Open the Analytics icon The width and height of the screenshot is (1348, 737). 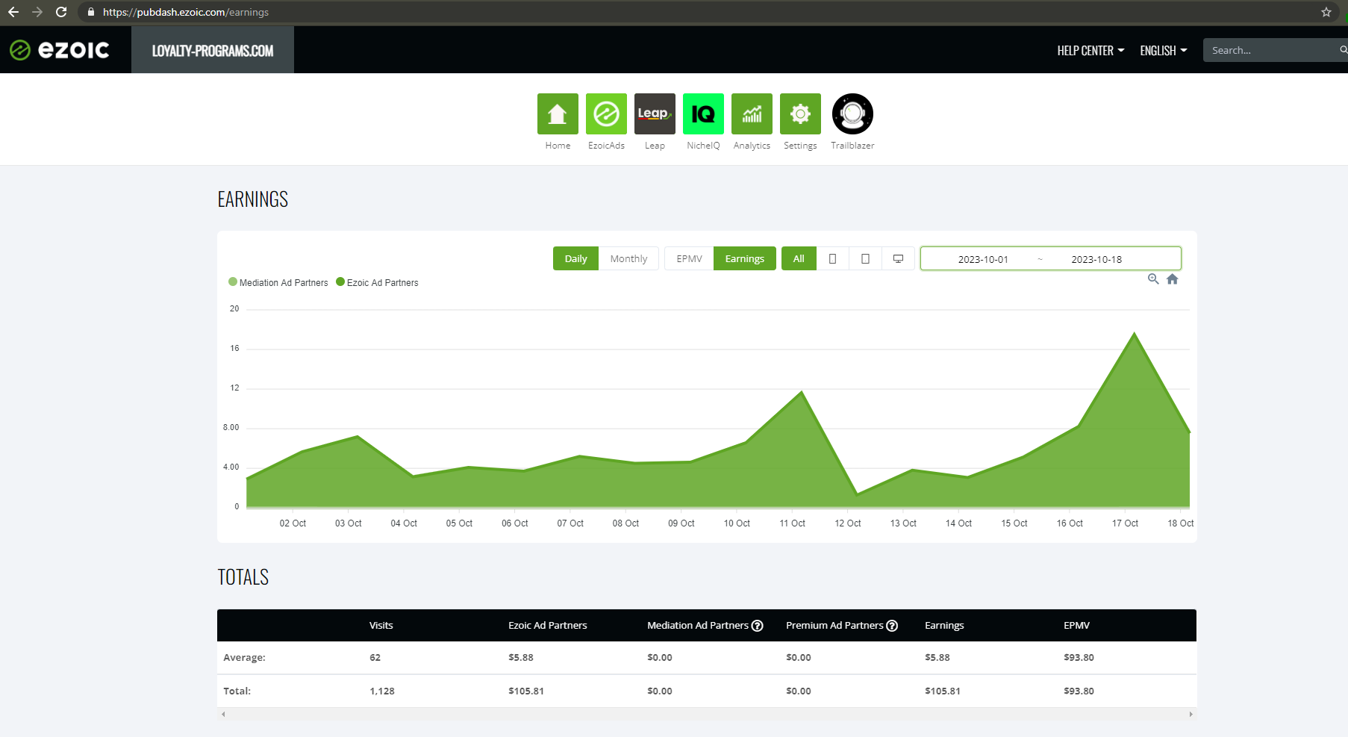coord(752,113)
